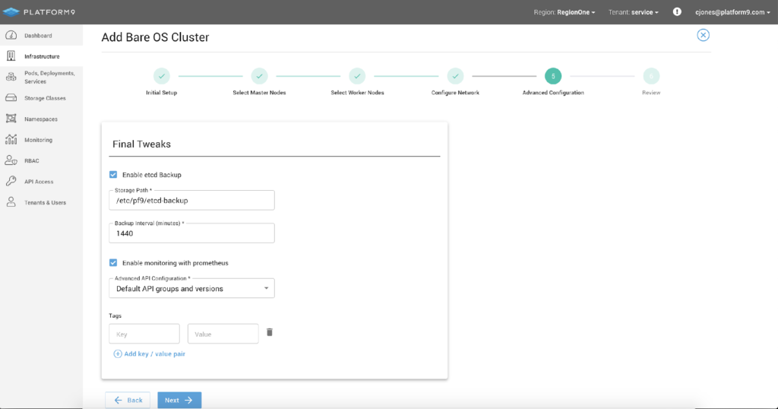Open the RBAC sidebar icon
Image resolution: width=778 pixels, height=409 pixels.
11,160
